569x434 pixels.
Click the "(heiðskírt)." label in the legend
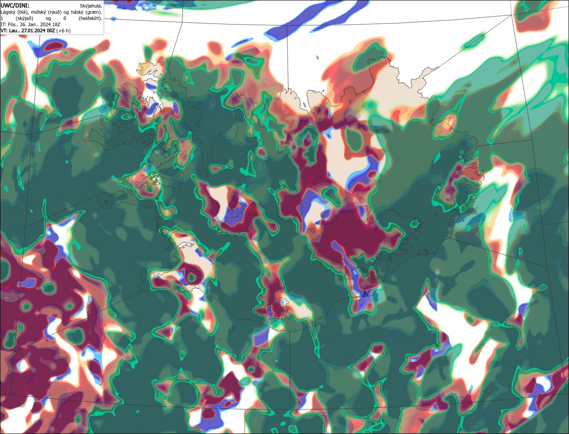[x=90, y=19]
